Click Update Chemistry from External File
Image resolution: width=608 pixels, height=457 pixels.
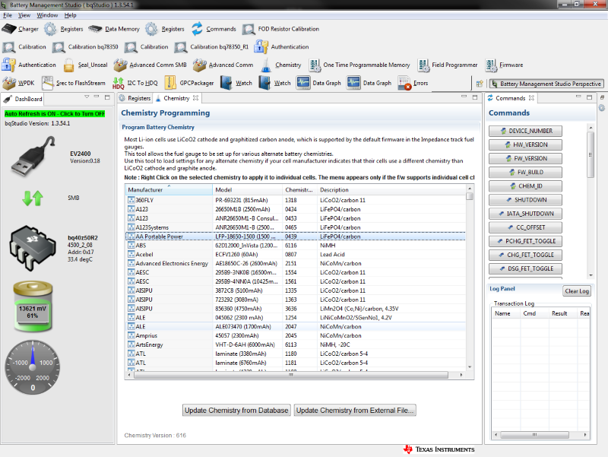[x=355, y=411]
